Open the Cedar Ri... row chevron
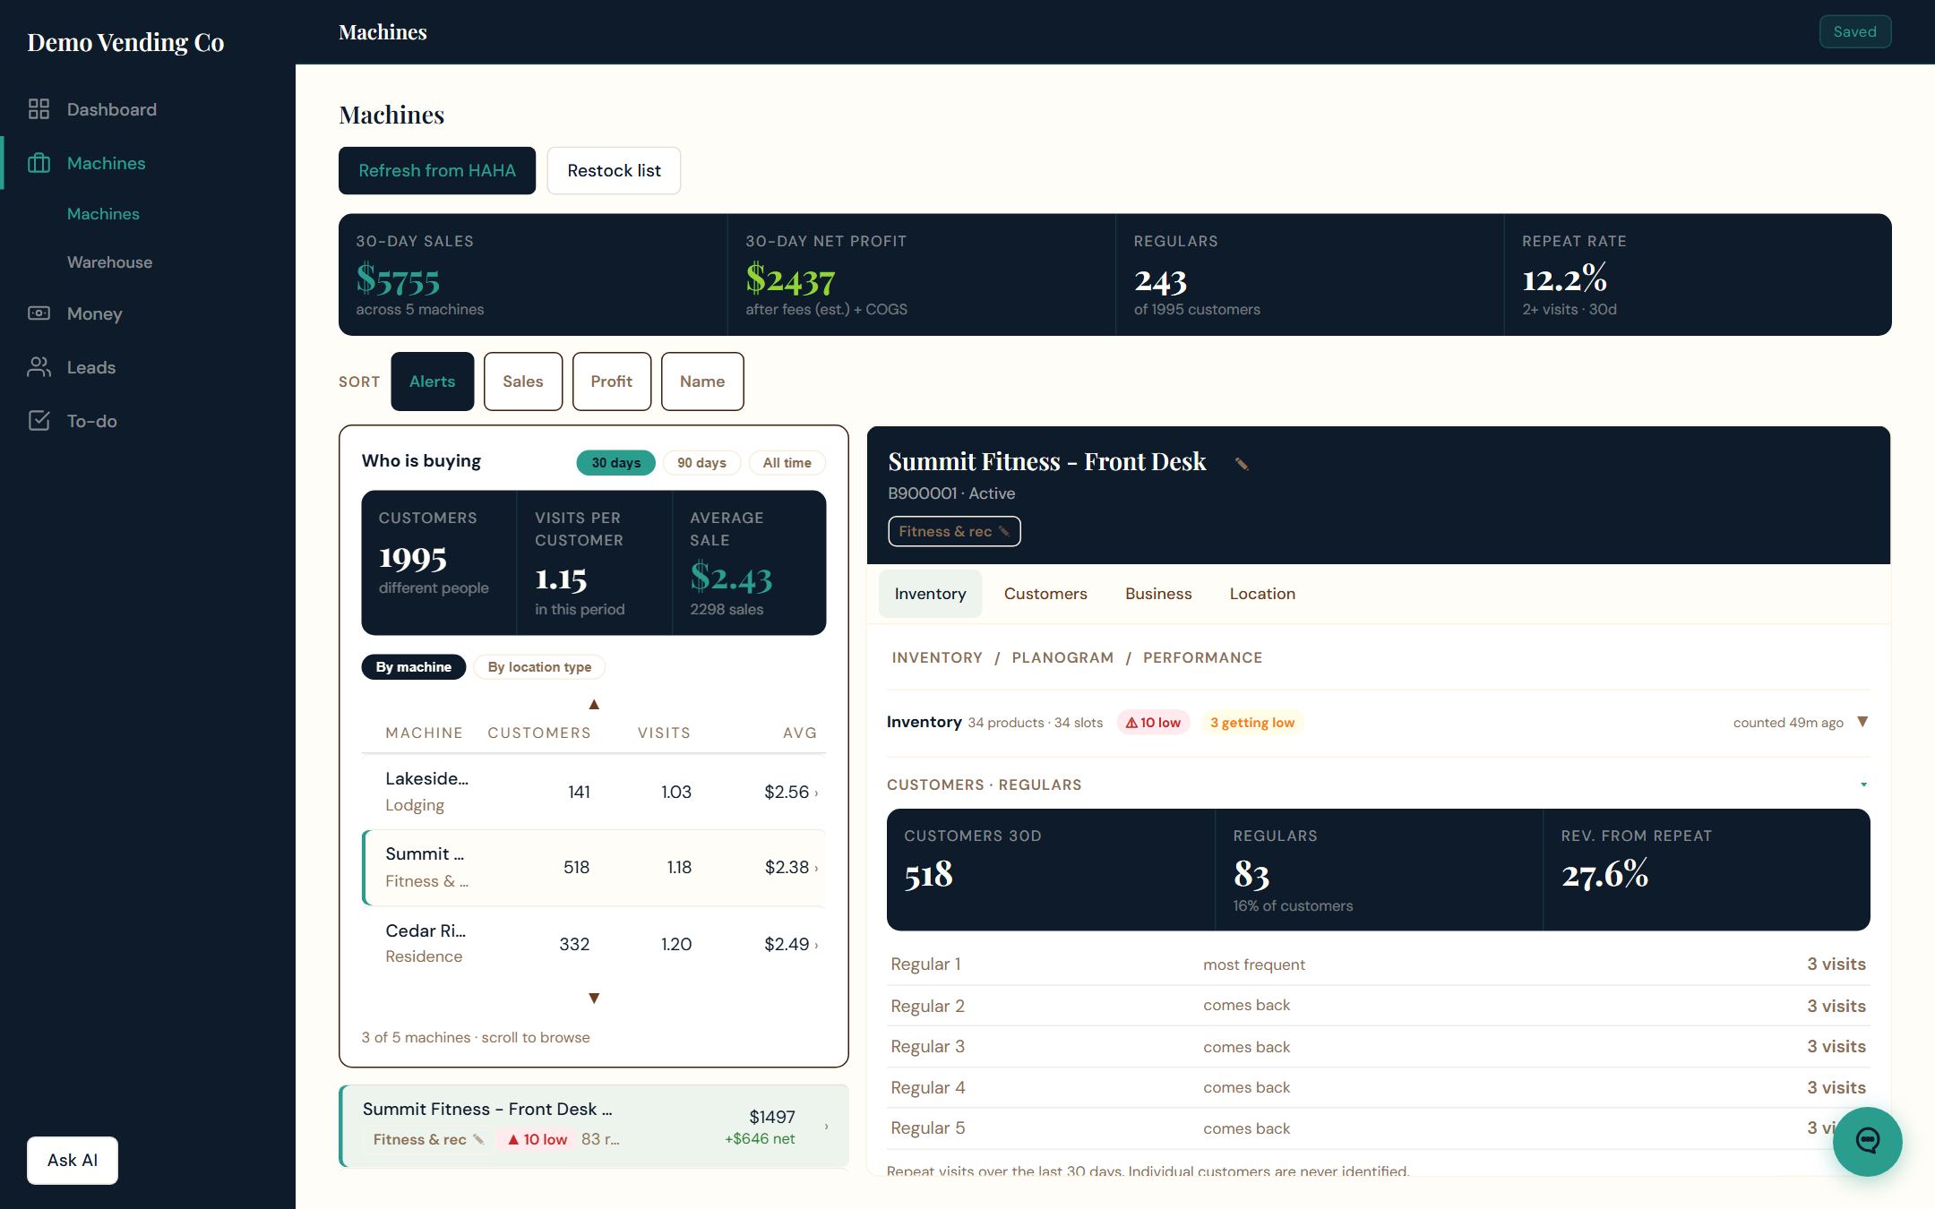This screenshot has height=1209, width=1935. coord(816,945)
